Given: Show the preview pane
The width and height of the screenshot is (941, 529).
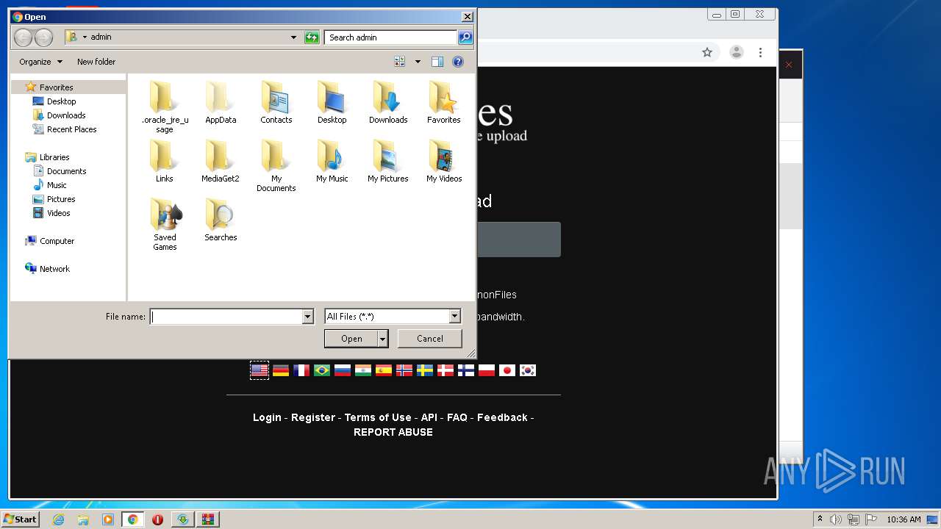Looking at the screenshot, I should pos(437,62).
